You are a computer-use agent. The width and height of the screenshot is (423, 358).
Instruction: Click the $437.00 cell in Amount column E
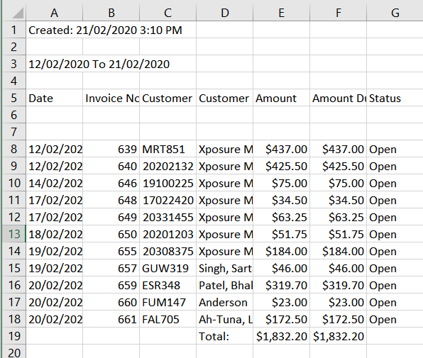(281, 149)
